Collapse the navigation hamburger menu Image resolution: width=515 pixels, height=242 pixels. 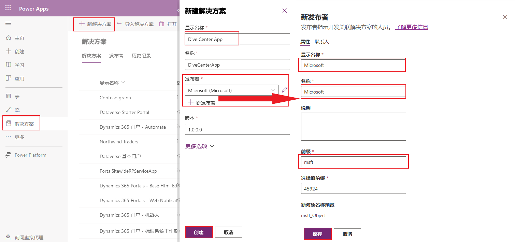[x=8, y=23]
